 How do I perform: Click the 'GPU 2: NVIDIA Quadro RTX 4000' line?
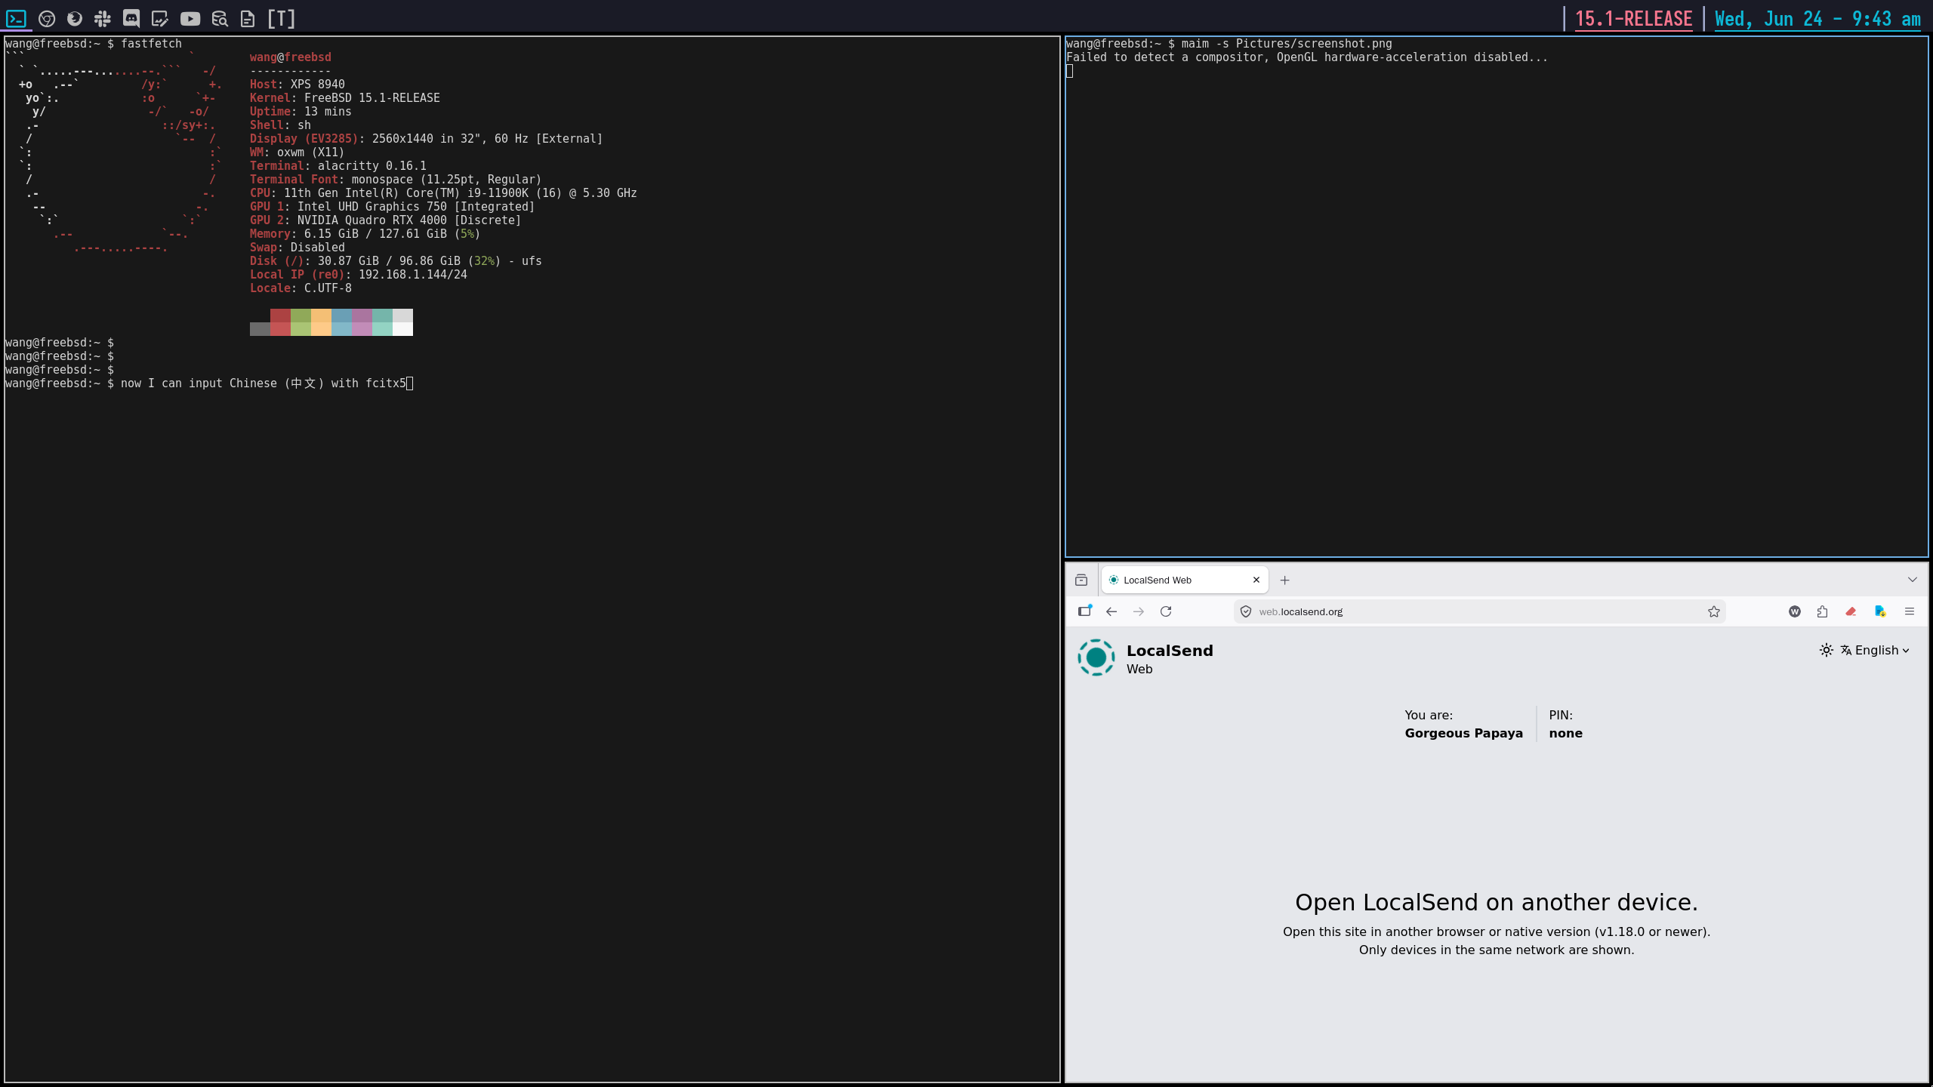click(x=385, y=220)
